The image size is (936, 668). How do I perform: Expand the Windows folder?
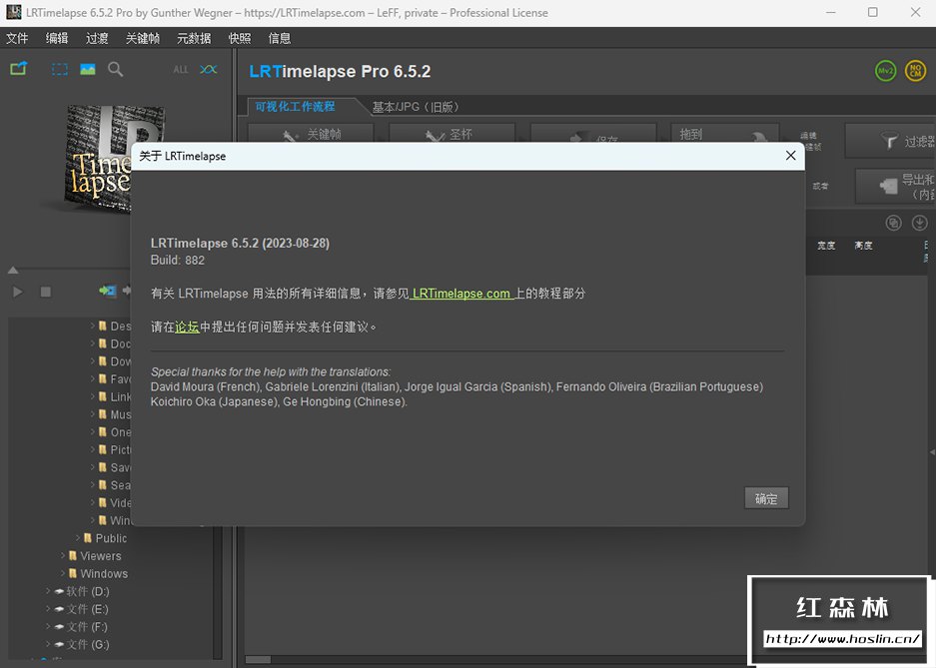coord(63,573)
